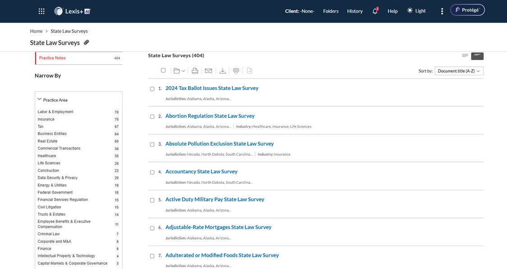Open the product switcher grid icon
This screenshot has height=269, width=507.
point(41,11)
